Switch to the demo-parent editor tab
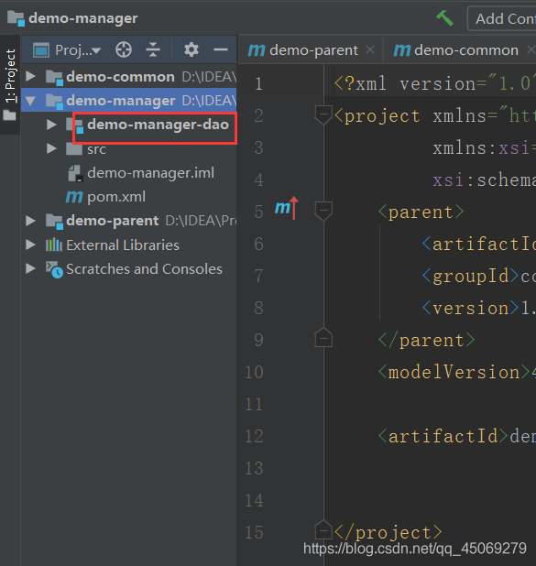Image resolution: width=536 pixels, height=566 pixels. pyautogui.click(x=303, y=50)
